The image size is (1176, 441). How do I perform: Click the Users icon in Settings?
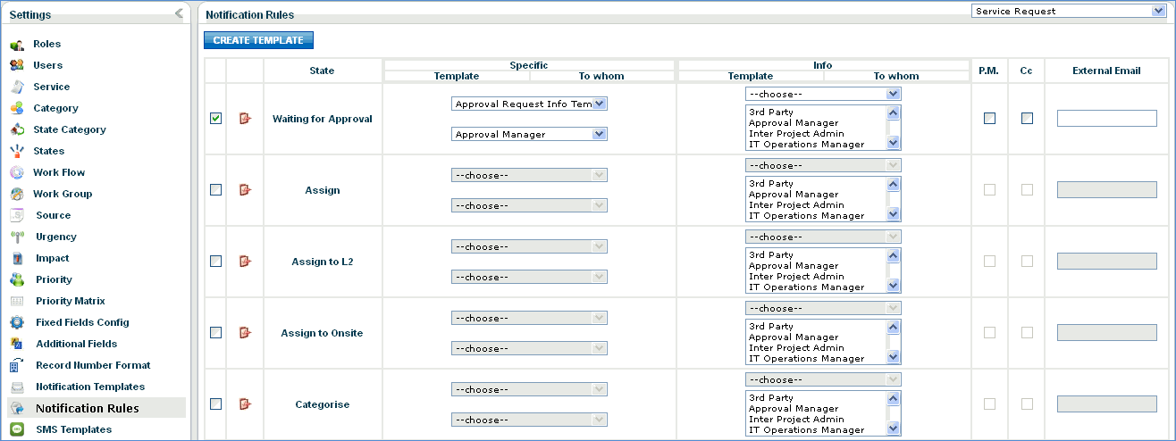[17, 65]
